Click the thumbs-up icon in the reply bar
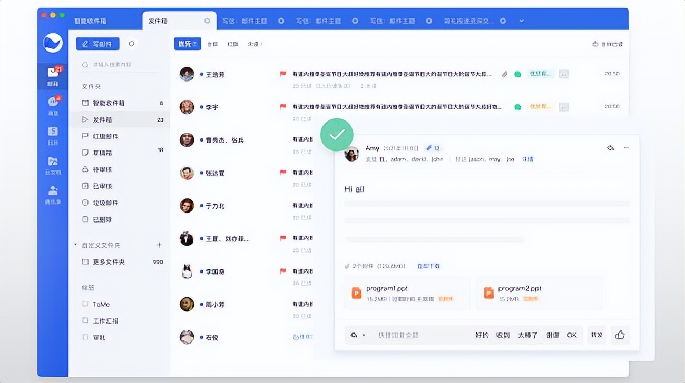This screenshot has width=685, height=383. (x=620, y=335)
